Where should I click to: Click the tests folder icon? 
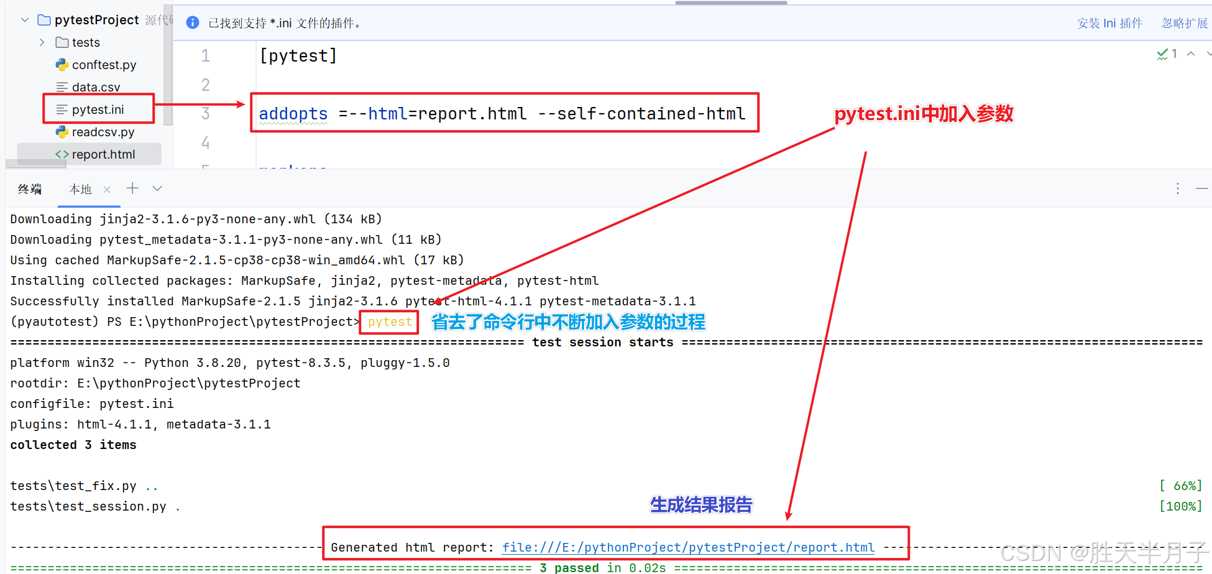tap(62, 42)
